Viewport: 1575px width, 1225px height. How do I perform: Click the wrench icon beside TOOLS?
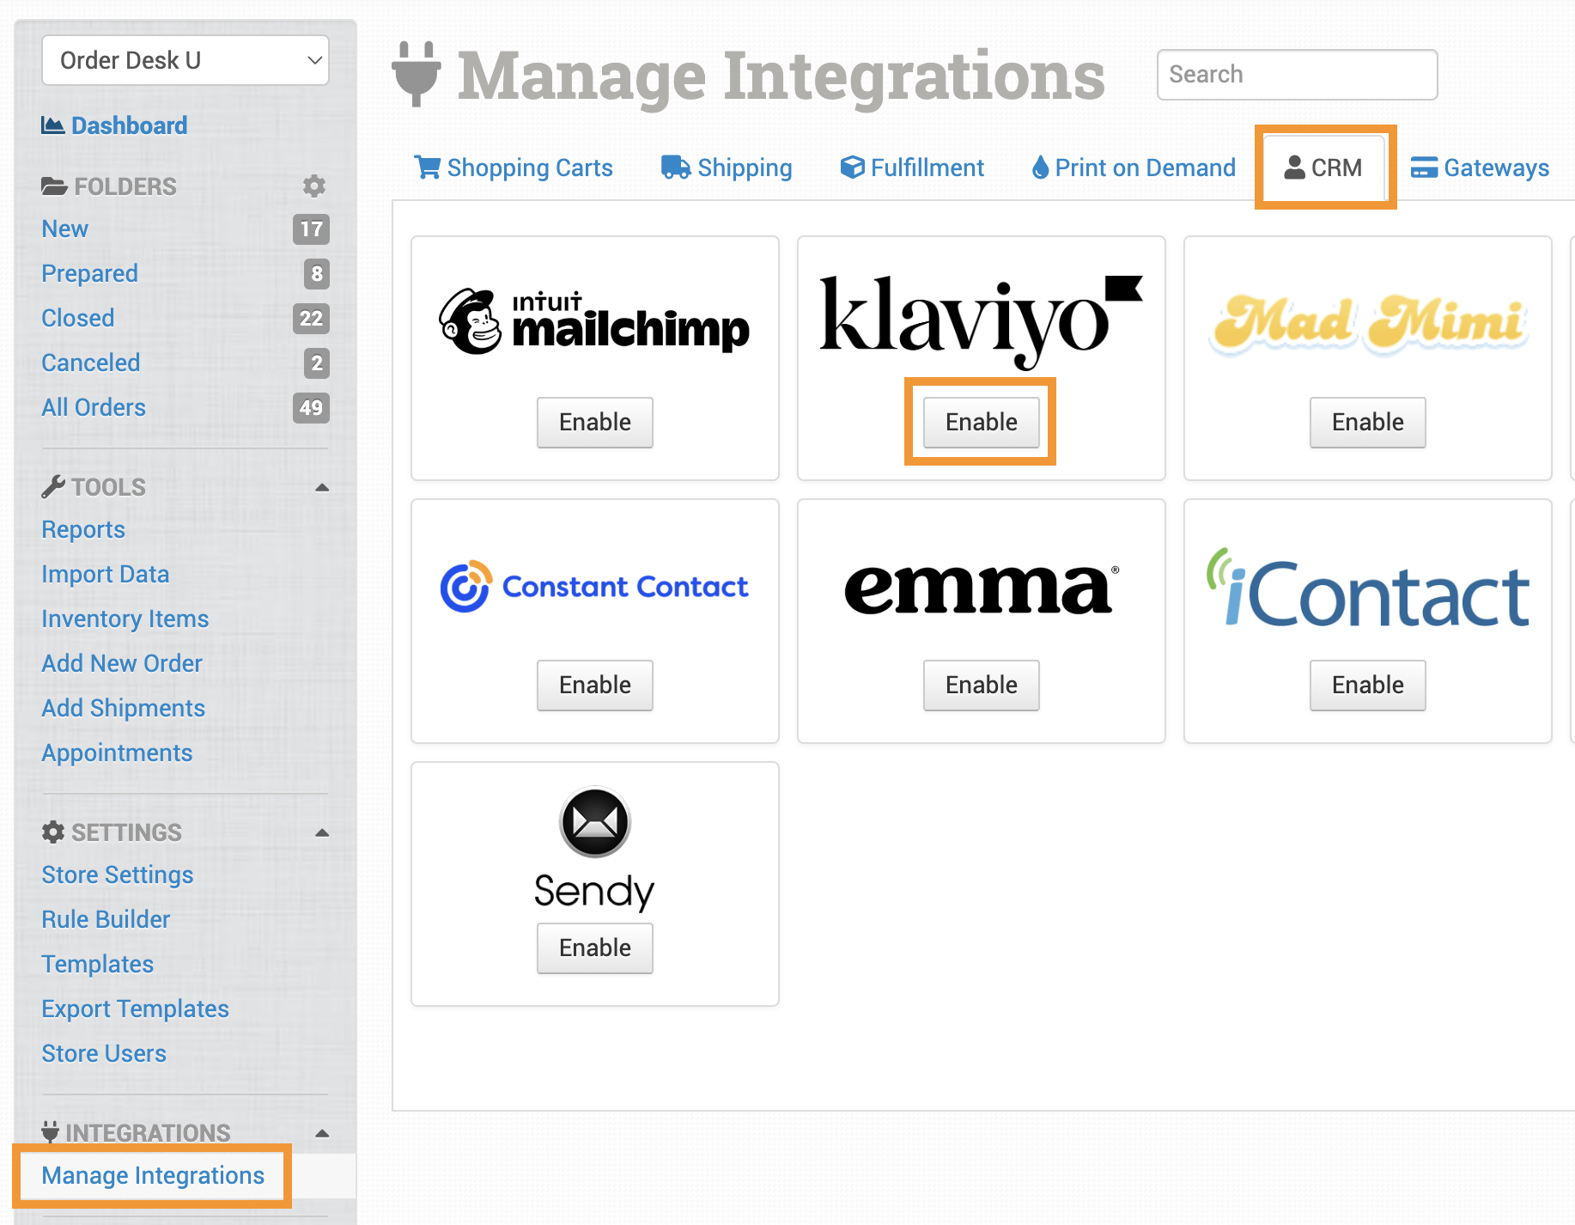(53, 486)
